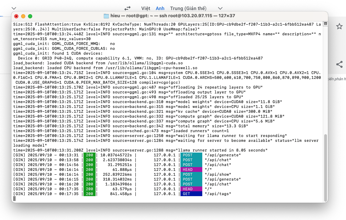
Task: Click the folder icon in terminal title
Action: click(106, 16)
